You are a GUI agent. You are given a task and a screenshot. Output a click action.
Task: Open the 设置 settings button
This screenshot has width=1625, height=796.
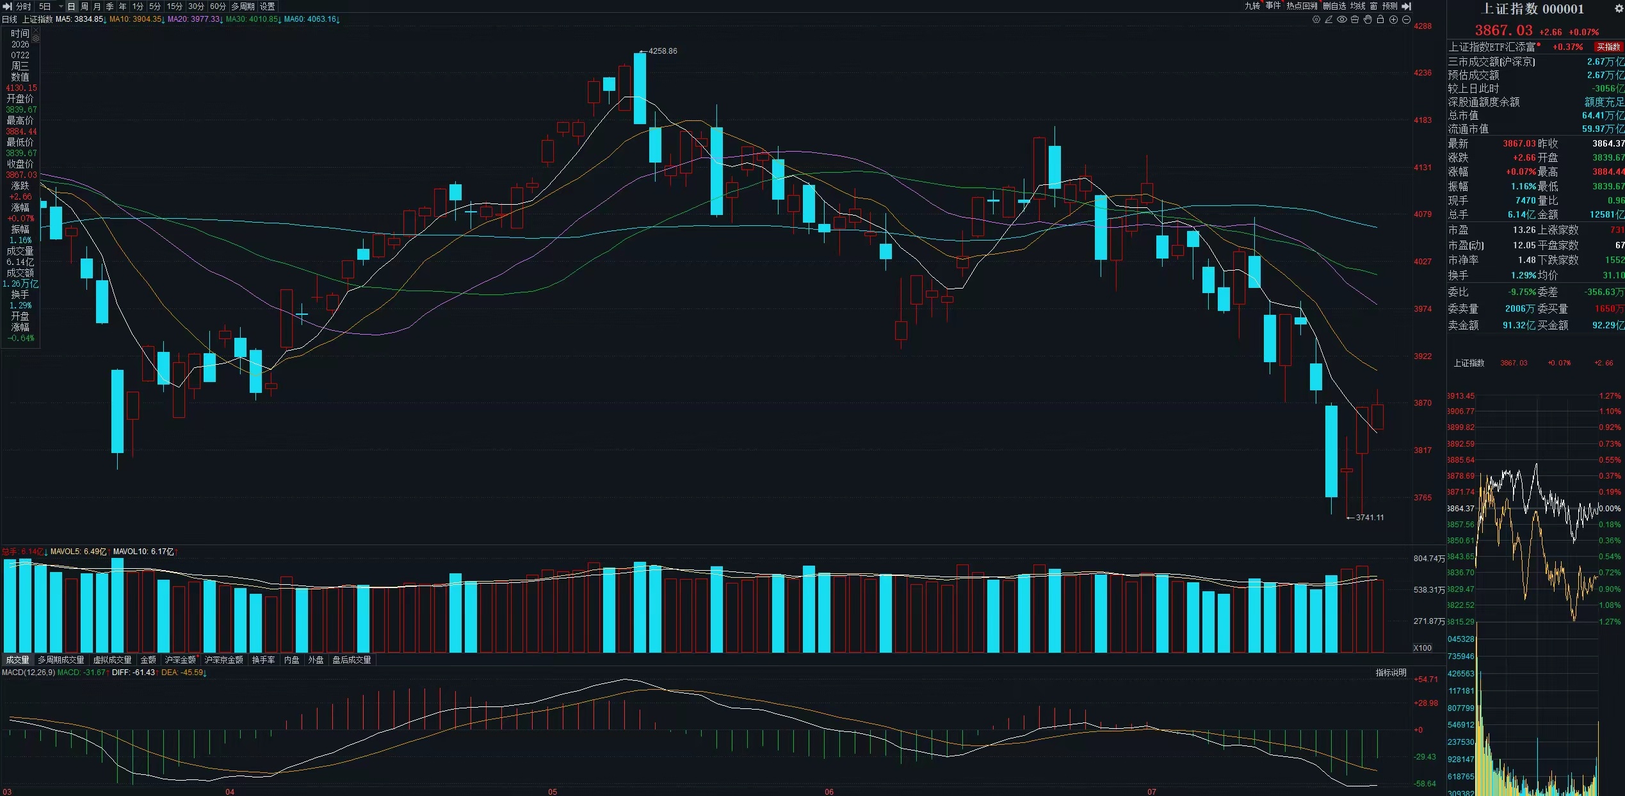coord(267,6)
